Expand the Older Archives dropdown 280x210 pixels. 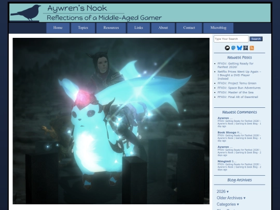click(231, 198)
